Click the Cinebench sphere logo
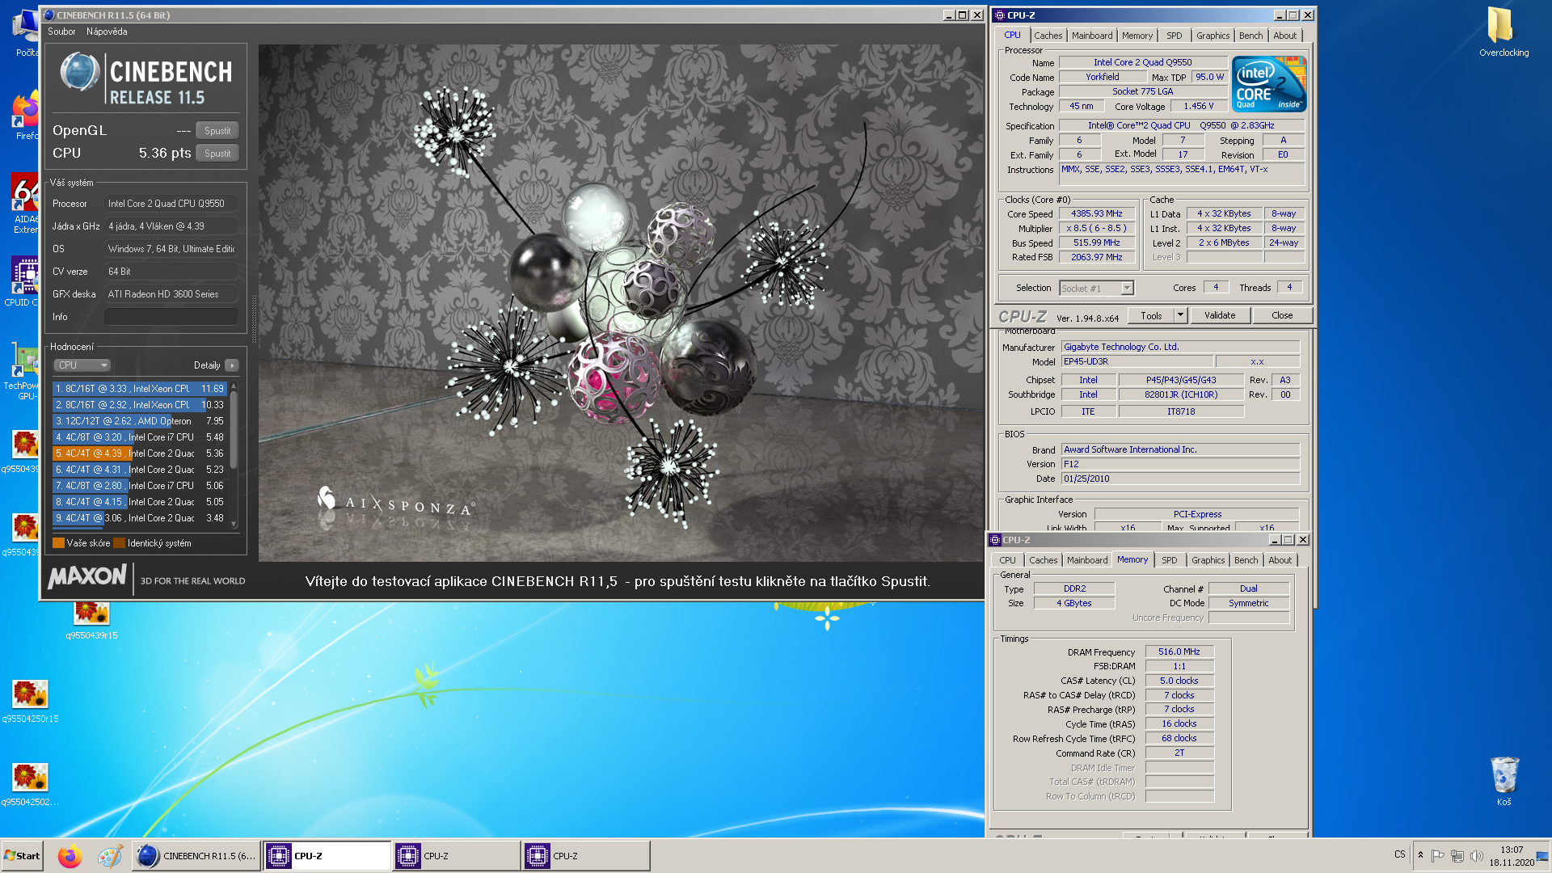This screenshot has height=873, width=1552. click(x=79, y=73)
